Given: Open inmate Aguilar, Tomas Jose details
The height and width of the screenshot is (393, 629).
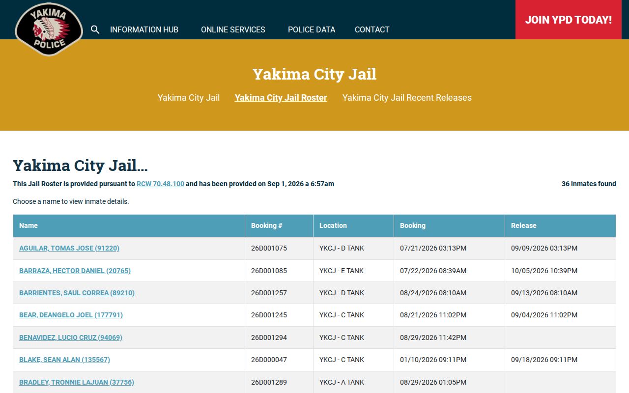Looking at the screenshot, I should click(x=69, y=248).
